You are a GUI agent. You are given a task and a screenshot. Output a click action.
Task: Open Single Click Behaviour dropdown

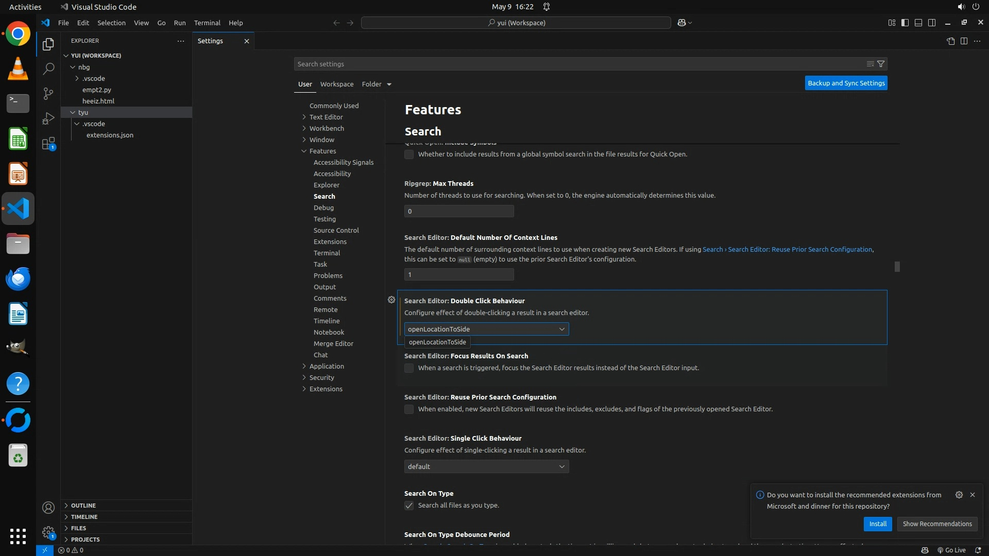486,466
